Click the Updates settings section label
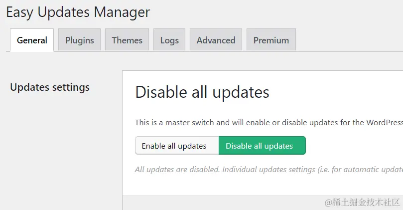The width and height of the screenshot is (403, 210). [50, 87]
